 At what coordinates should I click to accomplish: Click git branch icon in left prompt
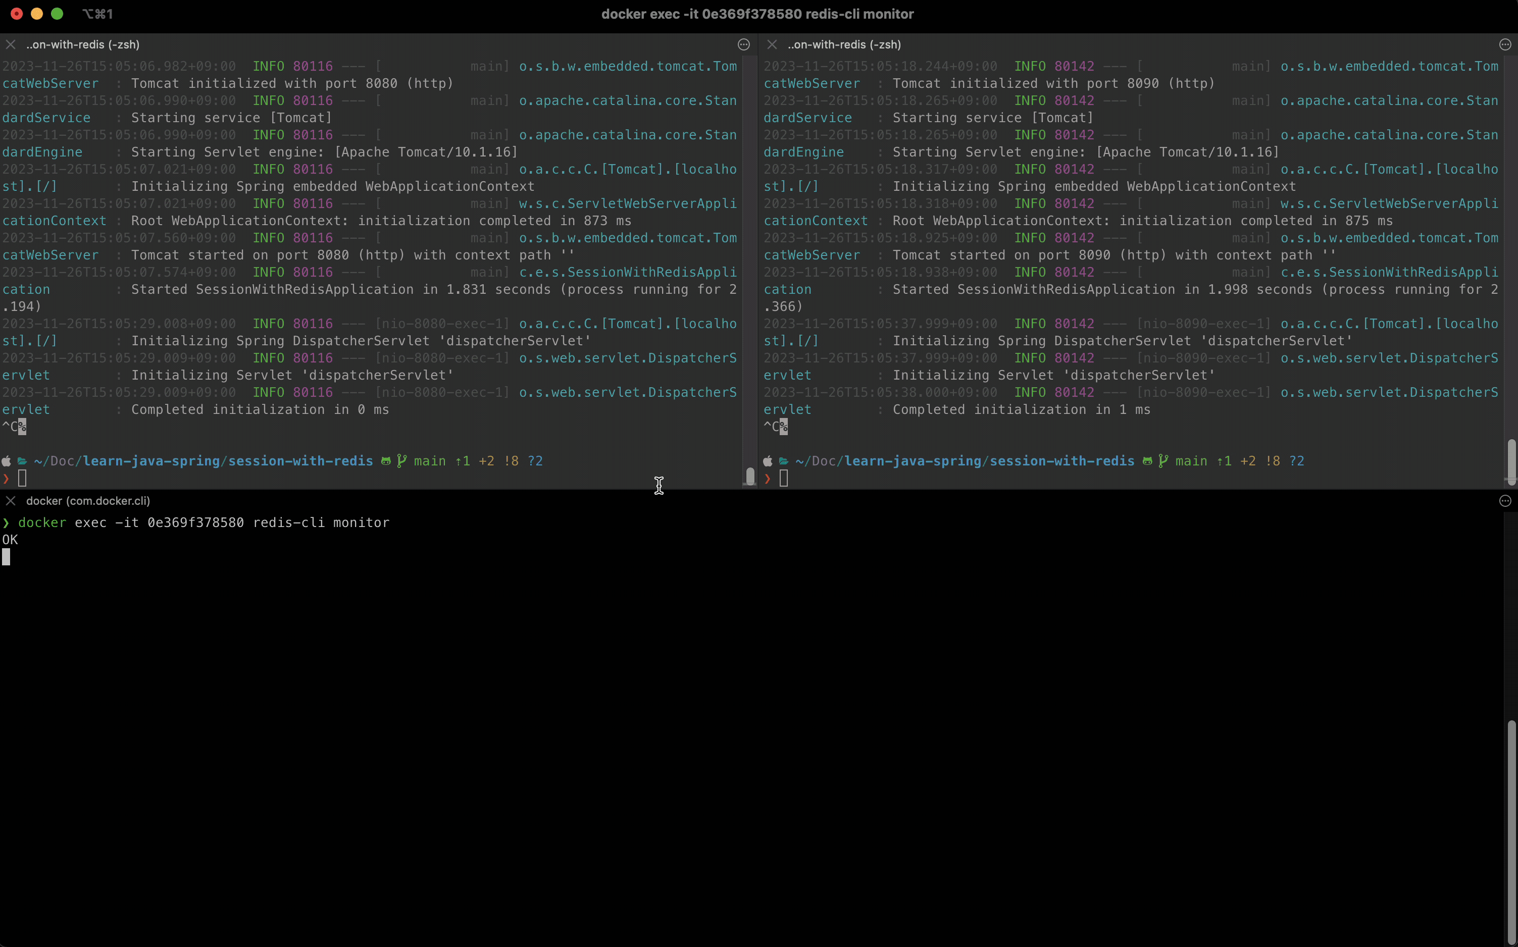click(x=401, y=461)
